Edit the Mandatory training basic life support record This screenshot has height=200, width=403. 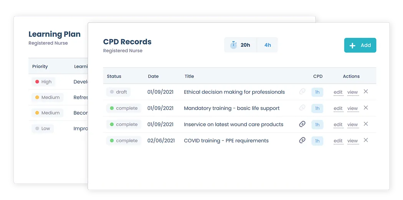click(x=338, y=109)
